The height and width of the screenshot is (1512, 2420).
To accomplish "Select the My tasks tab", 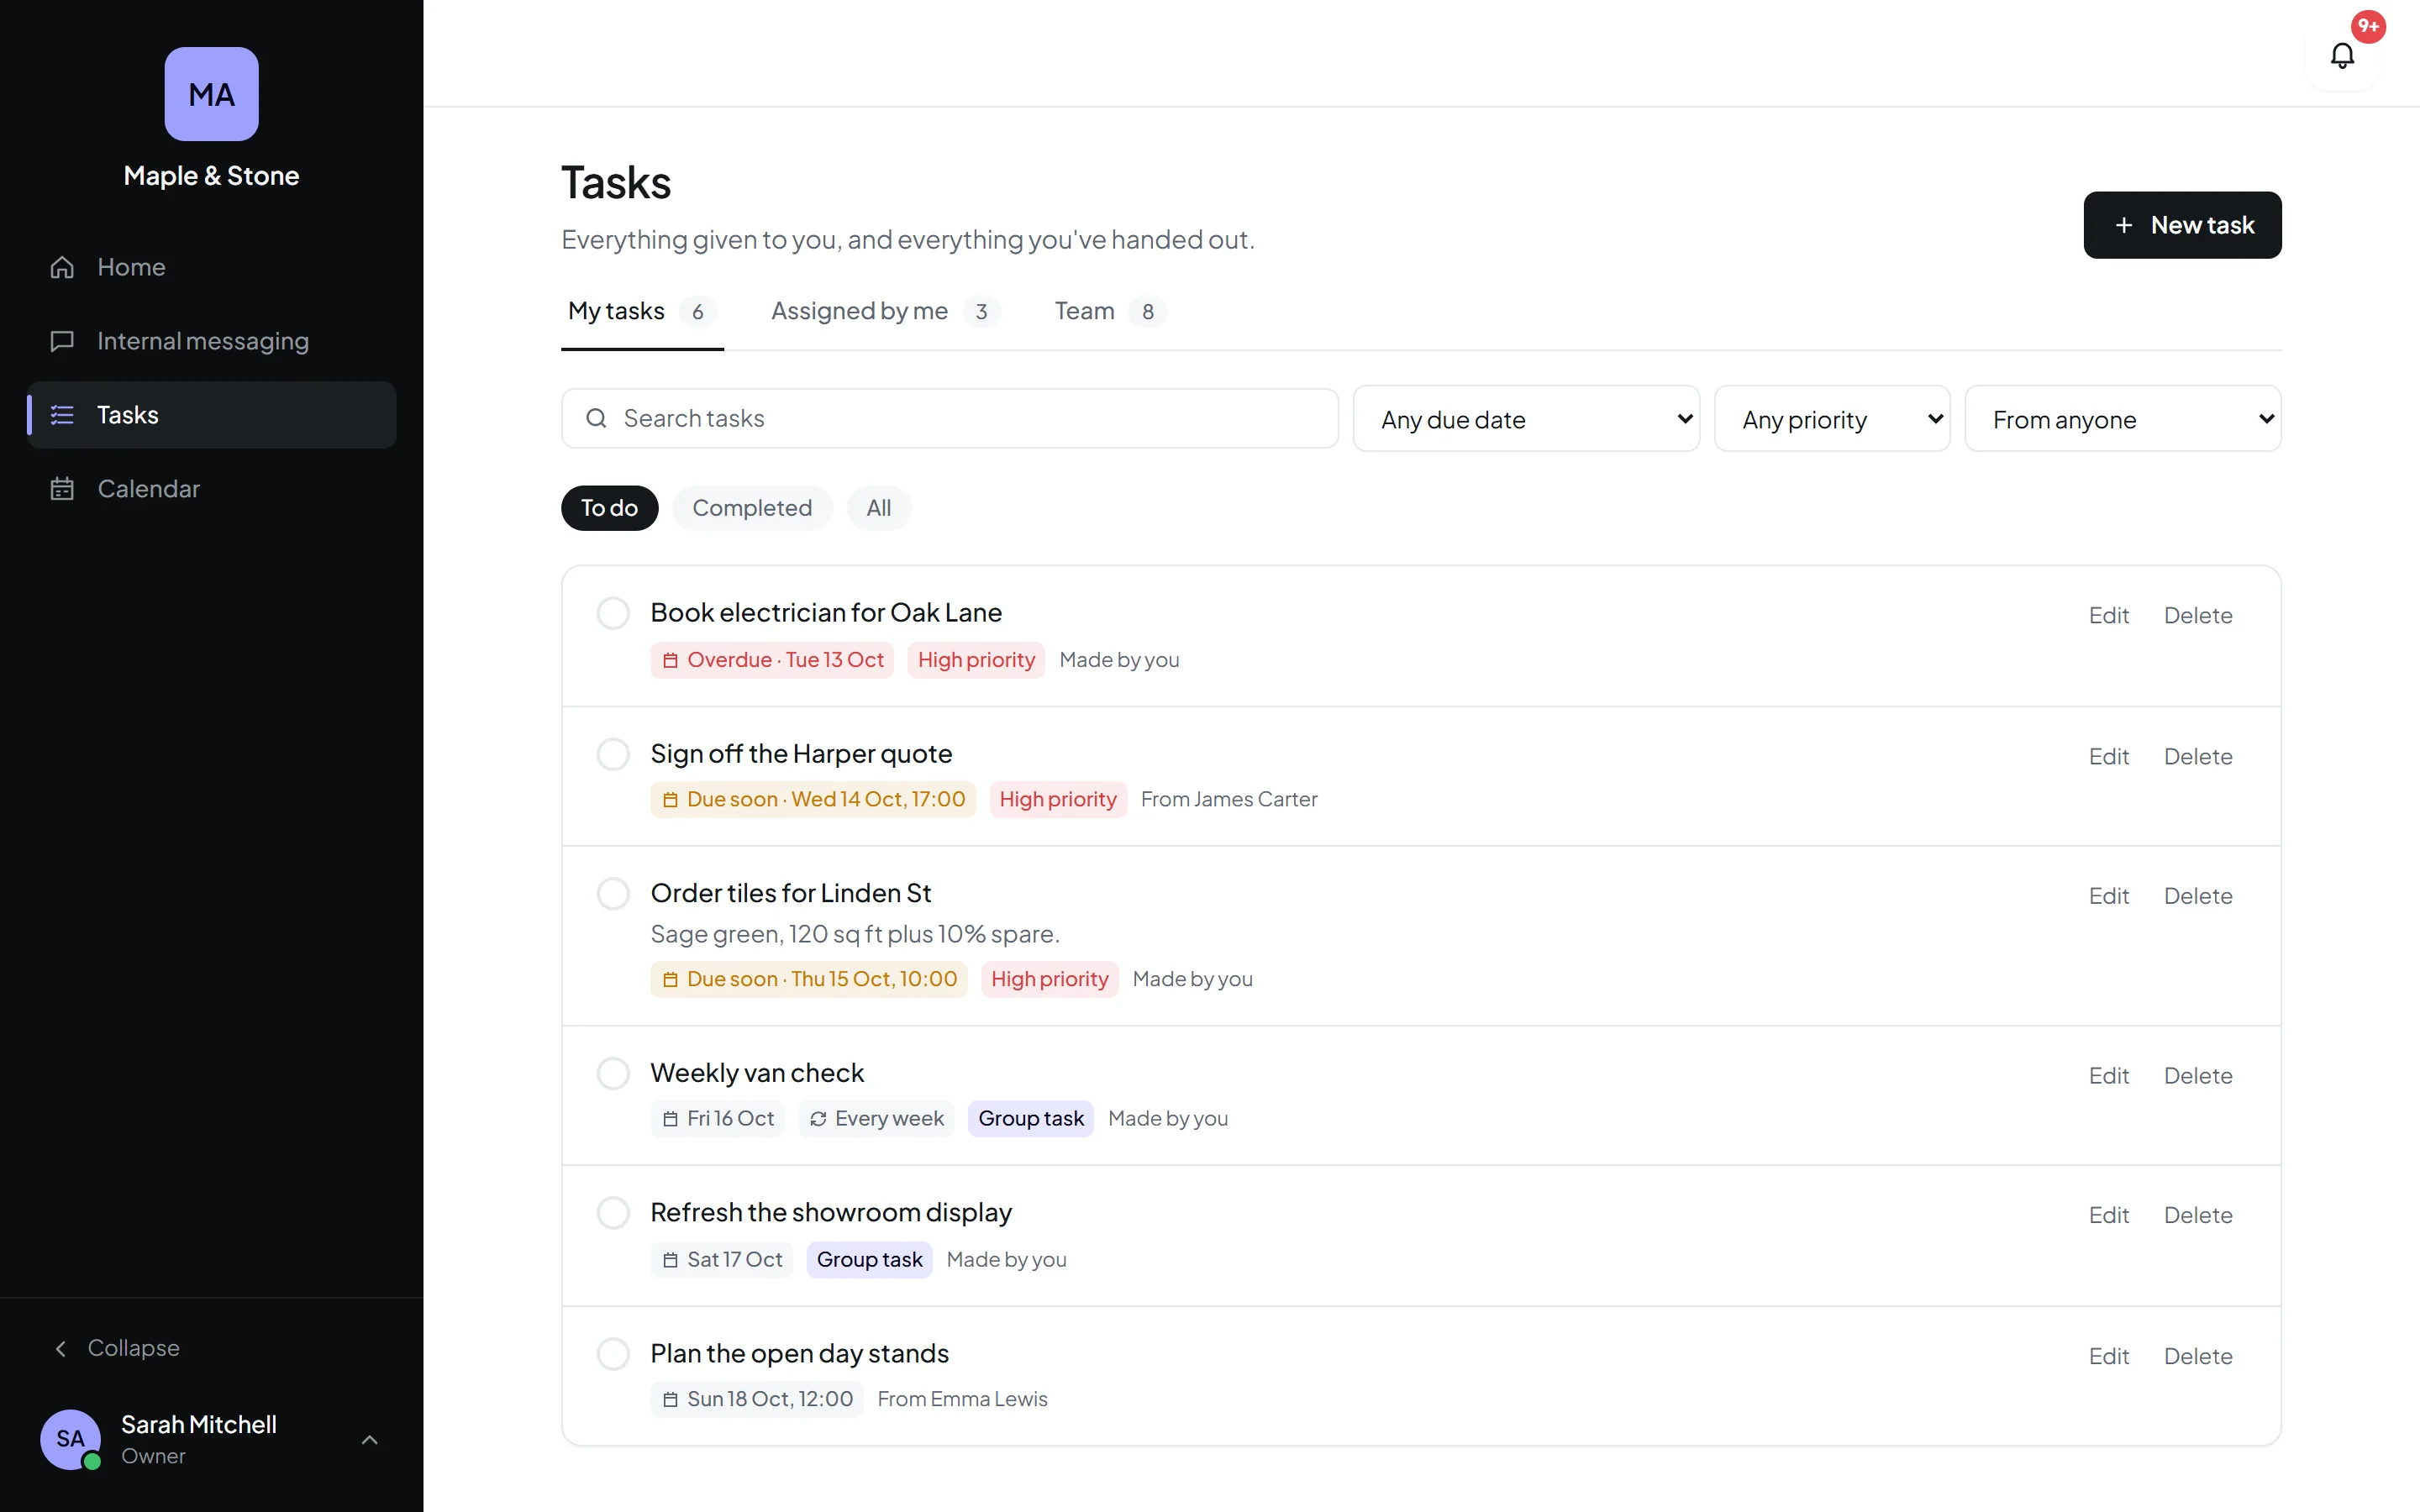I will click(x=642, y=311).
